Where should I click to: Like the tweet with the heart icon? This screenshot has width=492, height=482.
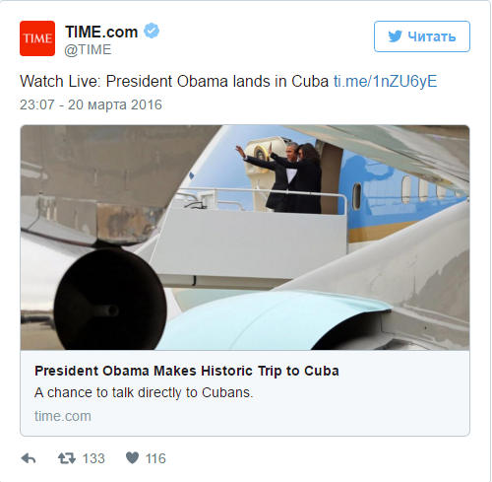pos(133,457)
